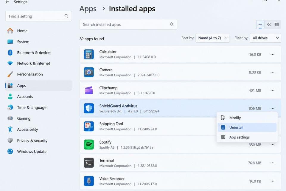The height and width of the screenshot is (191, 286).
Task: Click the Snipping Tool app icon
Action: (89, 126)
